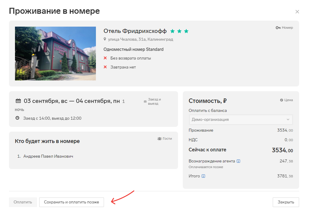Click Сохранить и оплатить позже button

[72, 202]
